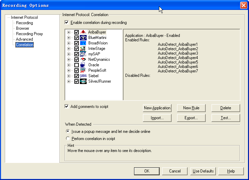
Task: Open the Import dialog
Action: (x=157, y=118)
